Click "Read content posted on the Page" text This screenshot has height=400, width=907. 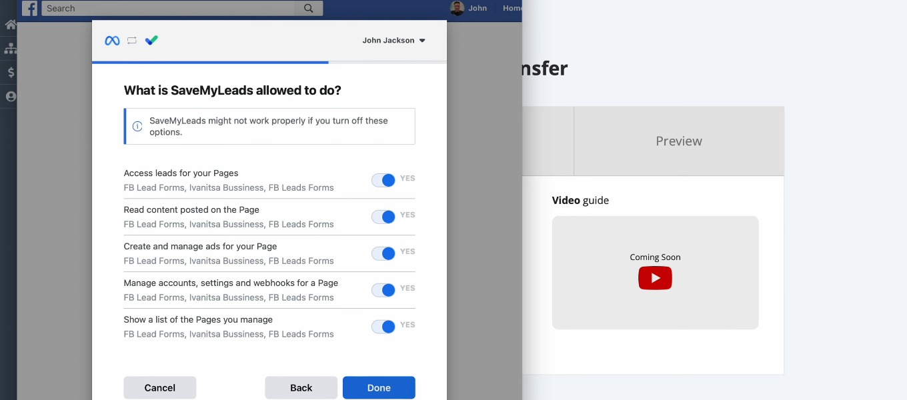(191, 210)
